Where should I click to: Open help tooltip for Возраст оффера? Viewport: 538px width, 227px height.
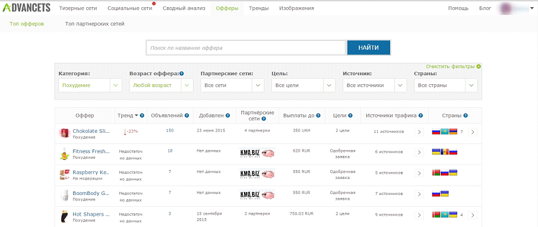(182, 73)
